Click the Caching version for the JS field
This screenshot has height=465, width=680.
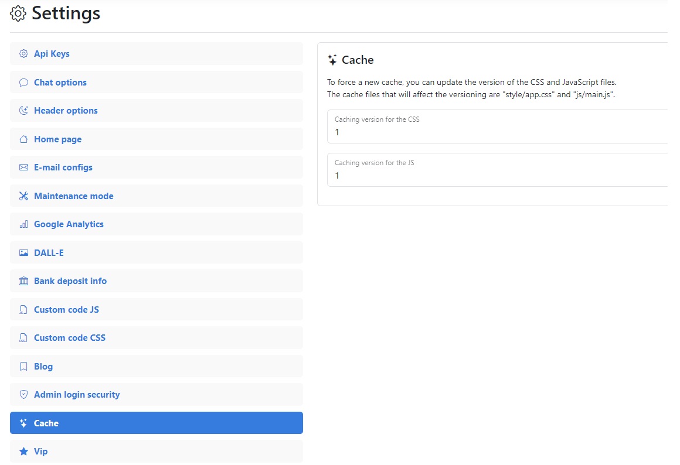497,176
